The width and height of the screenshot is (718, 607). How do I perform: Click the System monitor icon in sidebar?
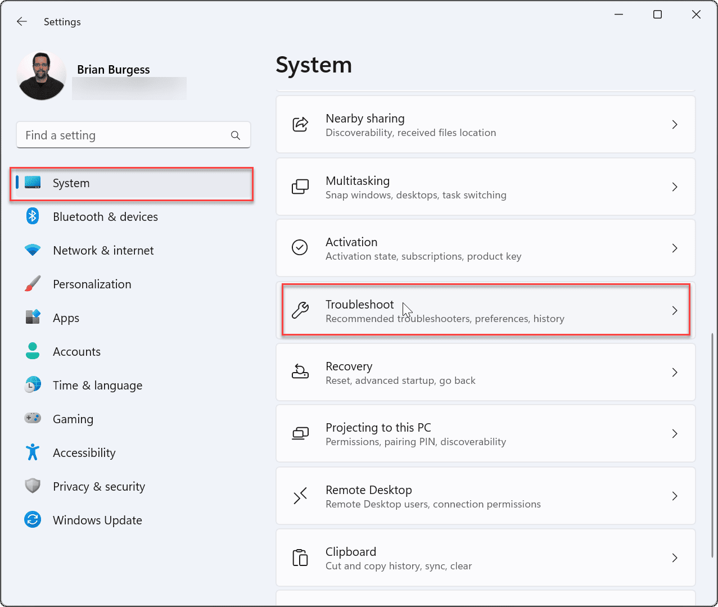point(33,183)
